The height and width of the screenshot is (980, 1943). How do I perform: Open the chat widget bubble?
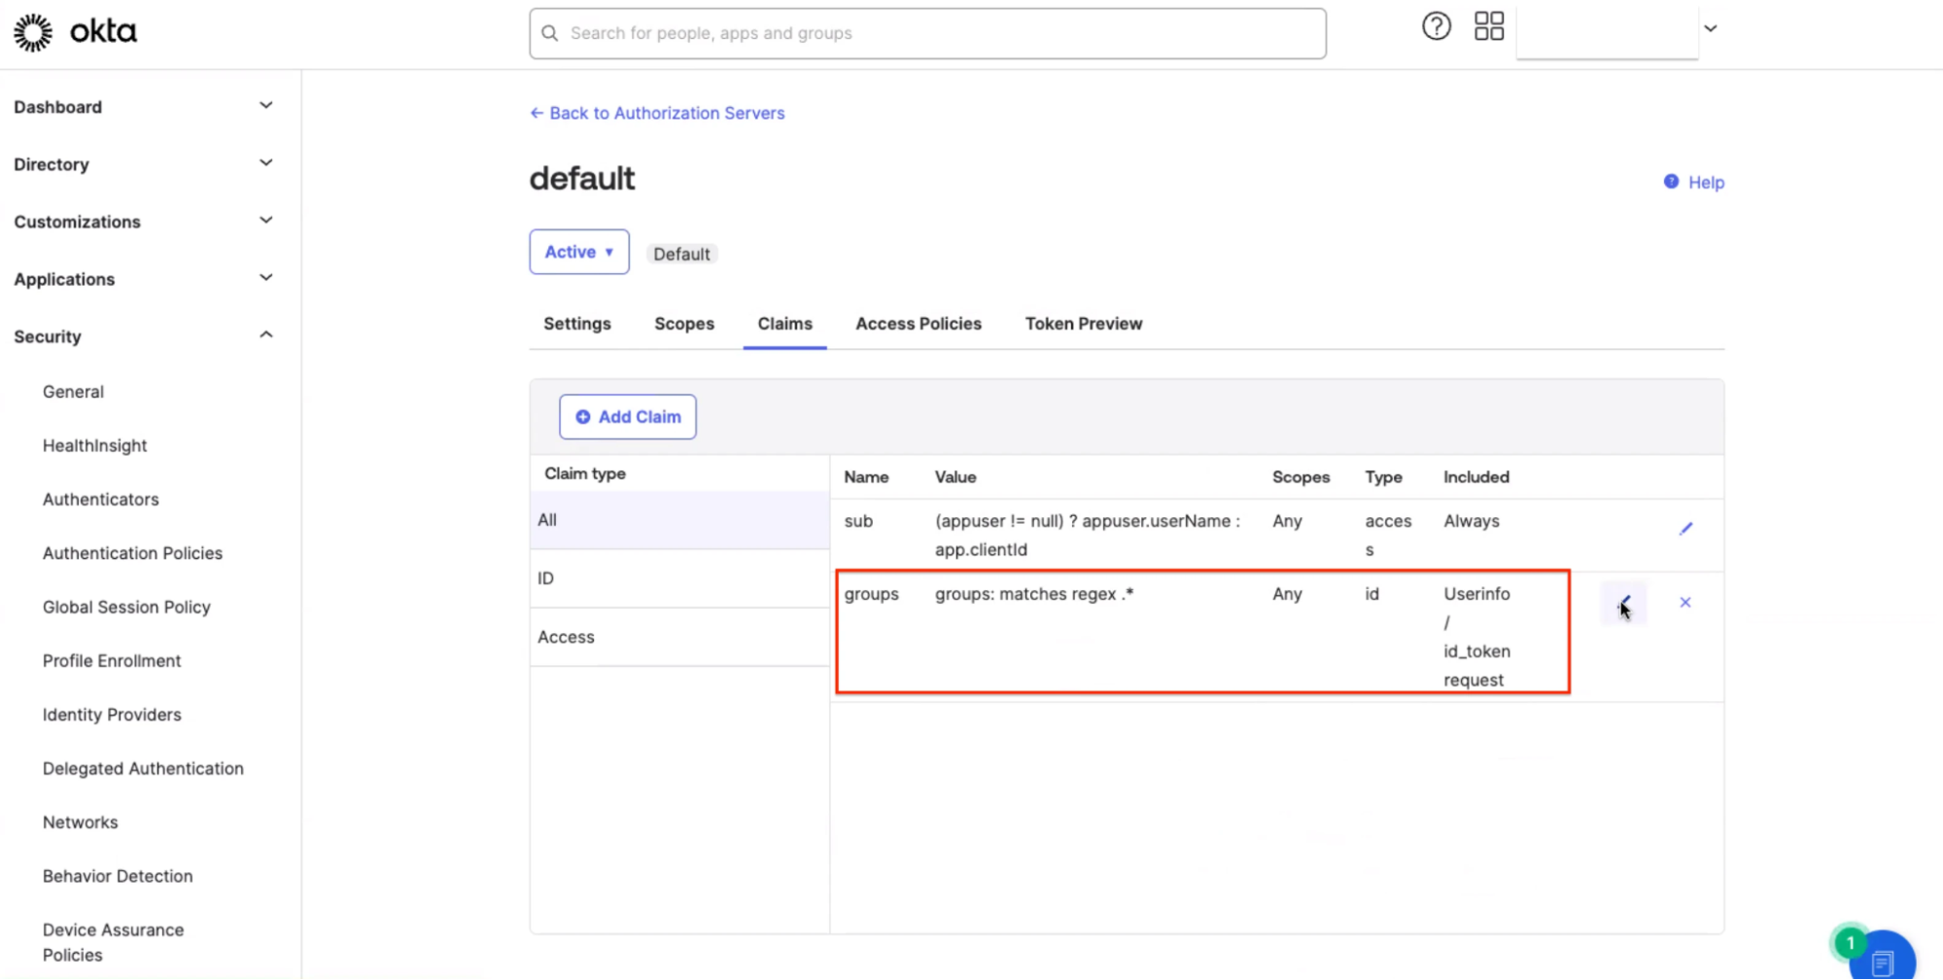1882,956
